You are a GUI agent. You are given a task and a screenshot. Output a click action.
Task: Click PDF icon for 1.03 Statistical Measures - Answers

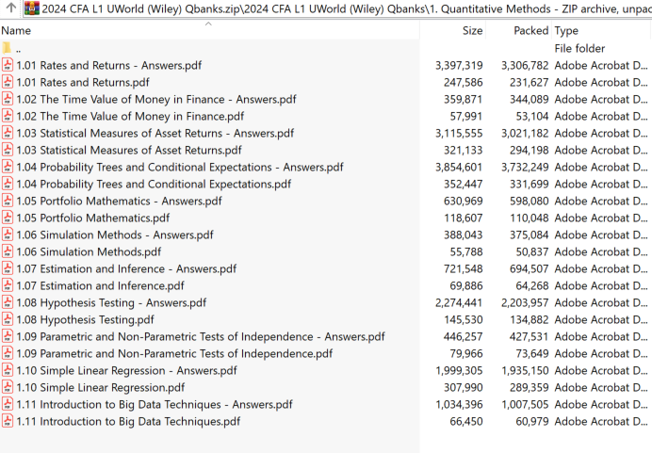(8, 134)
